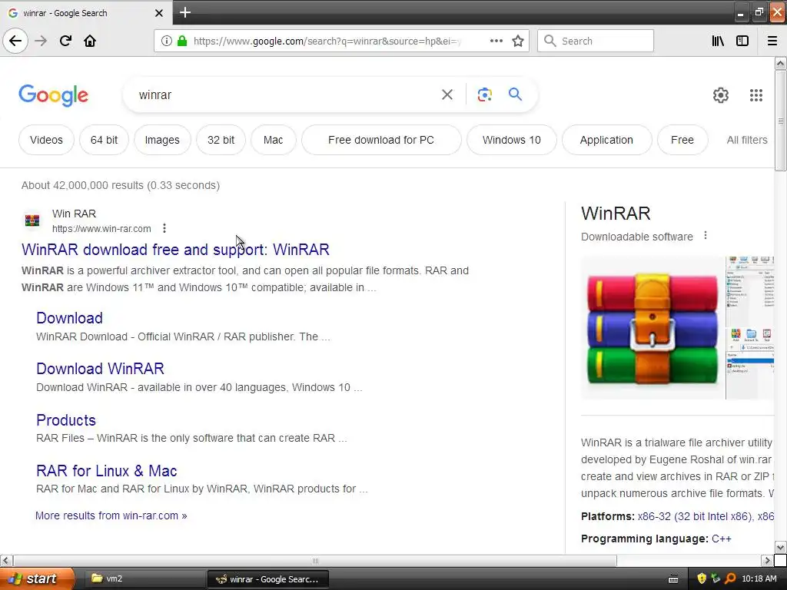This screenshot has width=787, height=590.
Task: Click the horizontal scrollbar thumb
Action: 314,560
